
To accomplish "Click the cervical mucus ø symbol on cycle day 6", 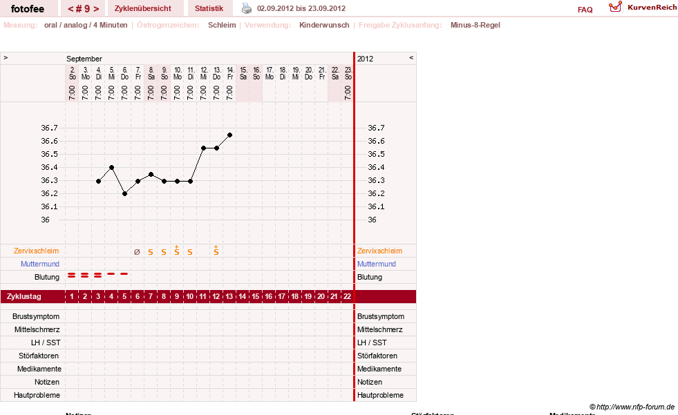I will [x=137, y=252].
